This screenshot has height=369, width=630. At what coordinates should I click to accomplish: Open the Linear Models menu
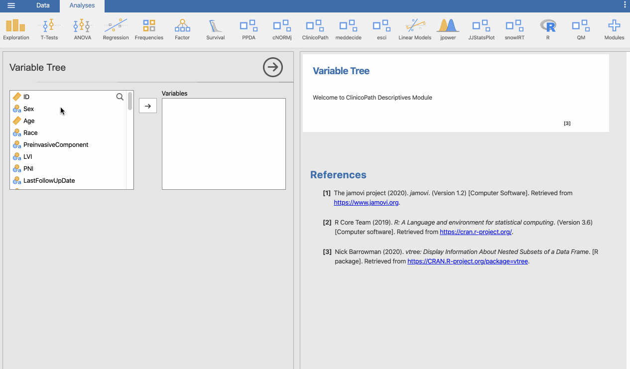click(x=415, y=30)
